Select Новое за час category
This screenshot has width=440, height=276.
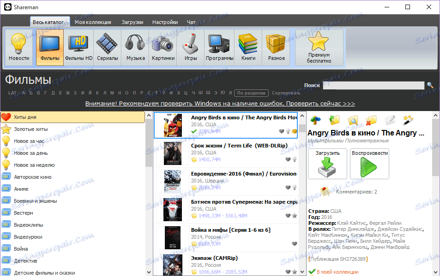pyautogui.click(x=72, y=141)
